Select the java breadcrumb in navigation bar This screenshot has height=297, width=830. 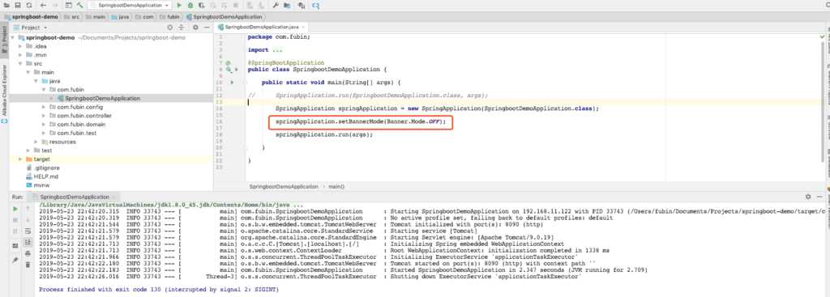point(120,17)
